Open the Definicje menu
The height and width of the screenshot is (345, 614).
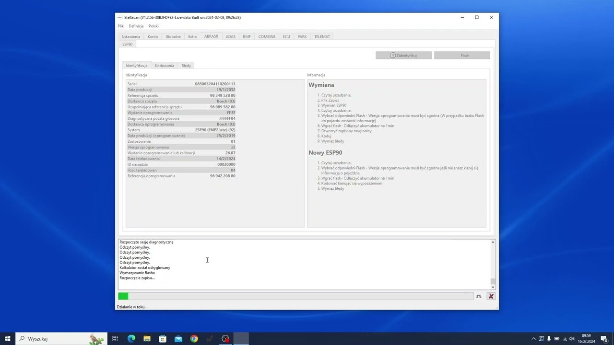(x=136, y=26)
